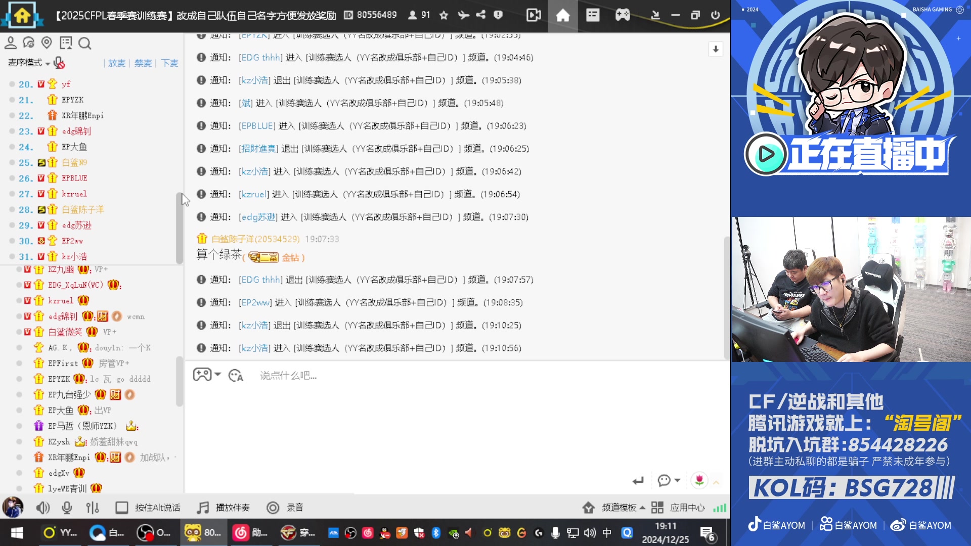
Task: Send a flower with the tulip icon
Action: (699, 480)
